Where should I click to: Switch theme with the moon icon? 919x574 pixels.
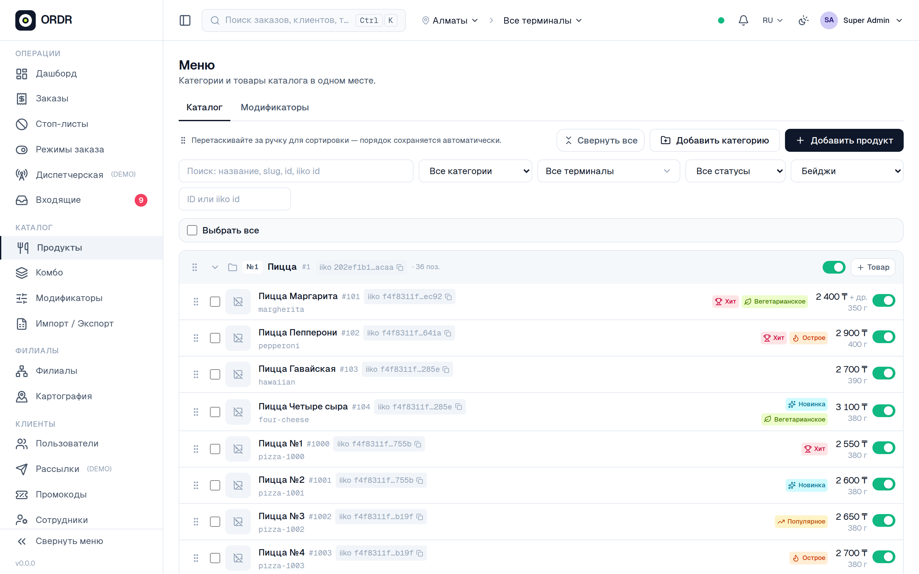click(803, 20)
